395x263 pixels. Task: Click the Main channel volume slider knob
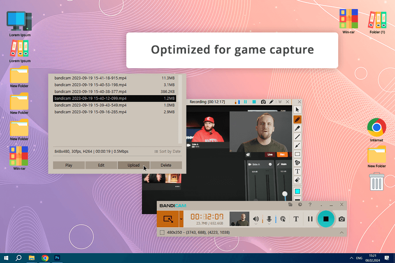pos(285,194)
